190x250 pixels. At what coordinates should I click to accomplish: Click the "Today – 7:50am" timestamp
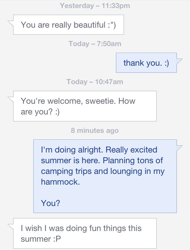95,44
